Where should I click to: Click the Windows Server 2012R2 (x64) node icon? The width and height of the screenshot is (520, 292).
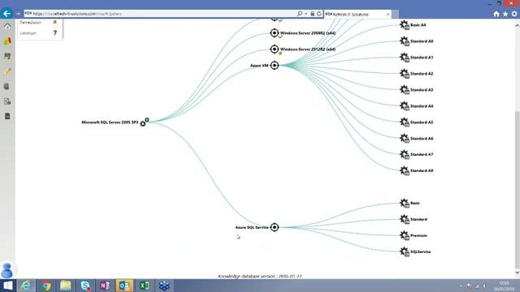coord(275,49)
